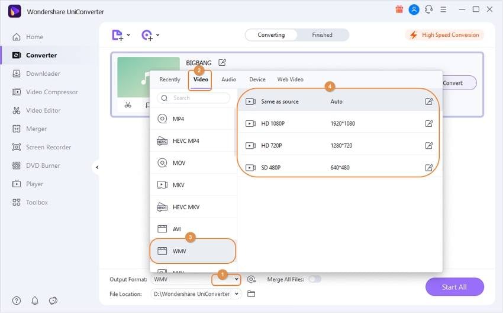Select the MOV format
Screen dimensions: 503x313
[x=193, y=163]
